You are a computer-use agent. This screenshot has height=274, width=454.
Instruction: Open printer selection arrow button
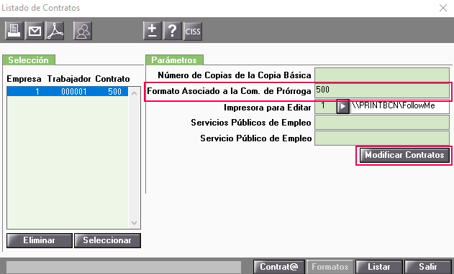tap(342, 106)
